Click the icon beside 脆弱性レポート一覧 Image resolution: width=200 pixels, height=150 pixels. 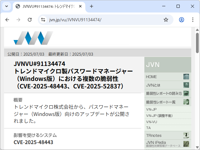[x=186, y=102]
